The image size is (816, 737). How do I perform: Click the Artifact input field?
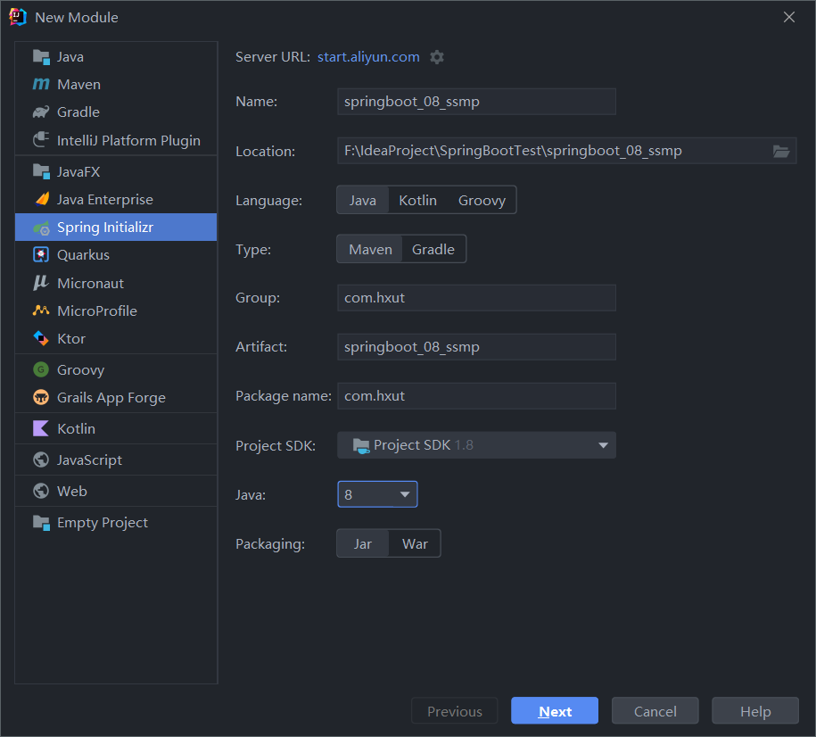point(477,347)
